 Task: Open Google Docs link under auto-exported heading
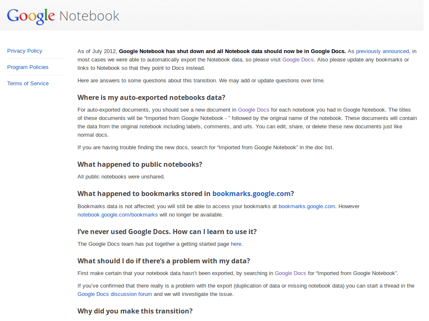point(253,110)
